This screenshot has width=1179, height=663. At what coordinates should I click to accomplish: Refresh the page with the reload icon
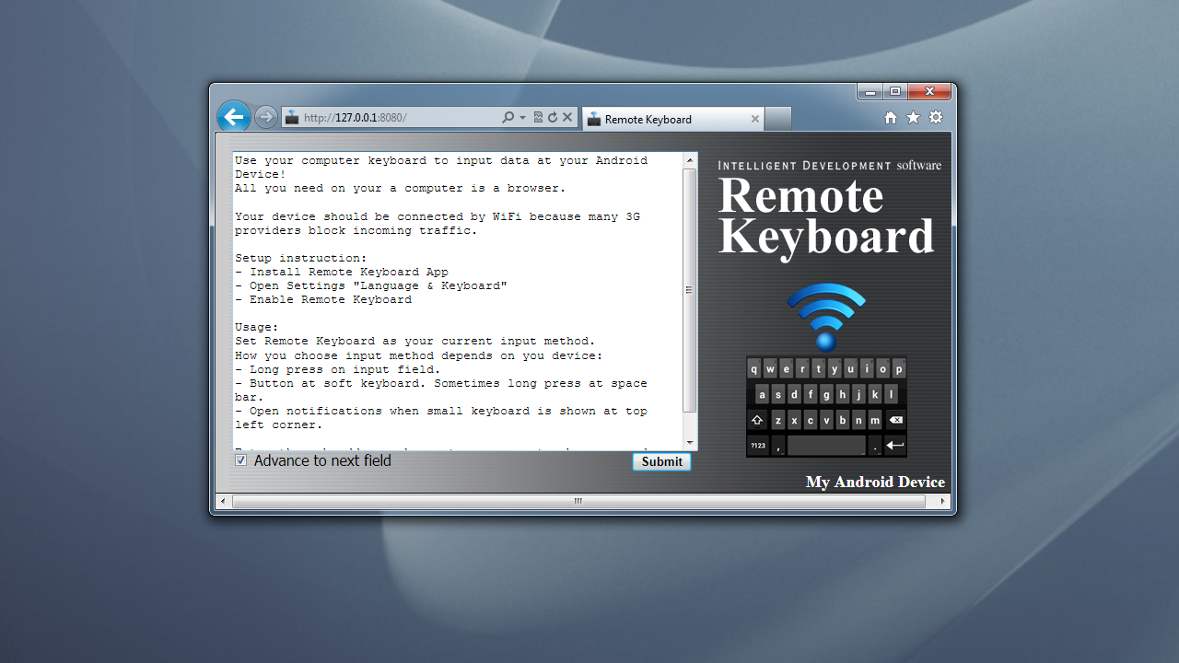tap(553, 118)
